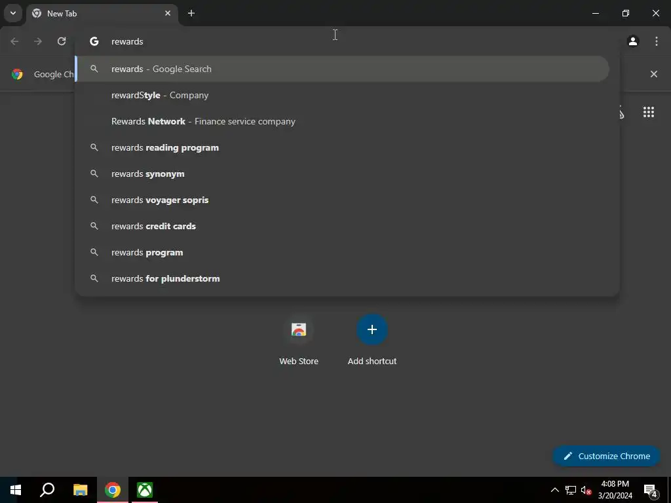Close the New Tab tab

pyautogui.click(x=168, y=13)
